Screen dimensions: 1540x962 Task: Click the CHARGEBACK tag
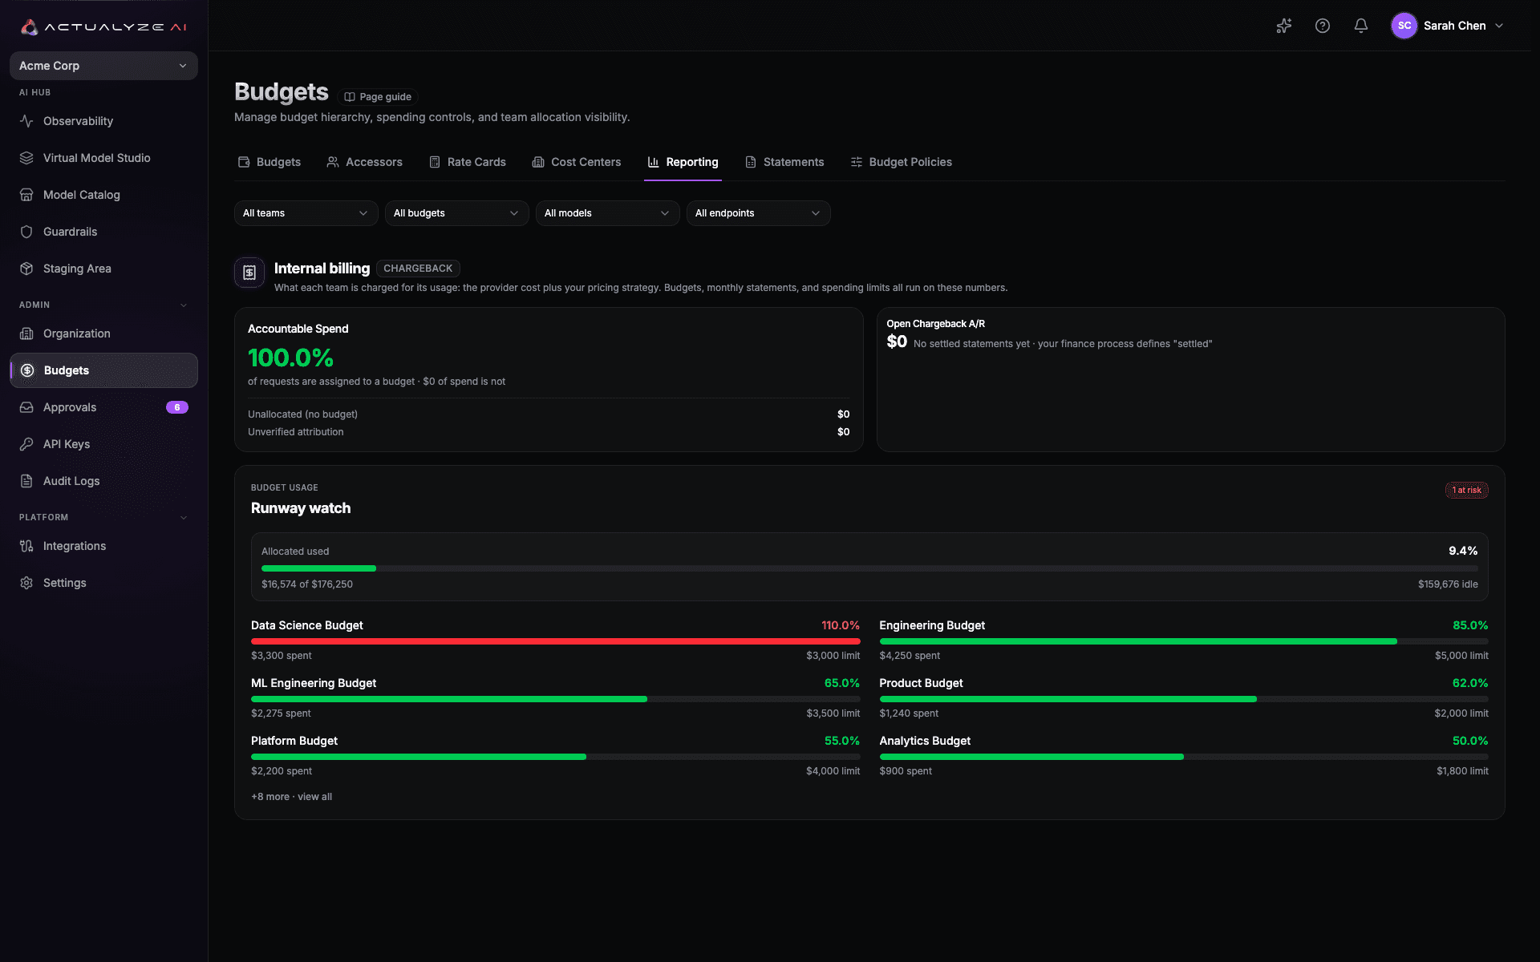click(418, 269)
